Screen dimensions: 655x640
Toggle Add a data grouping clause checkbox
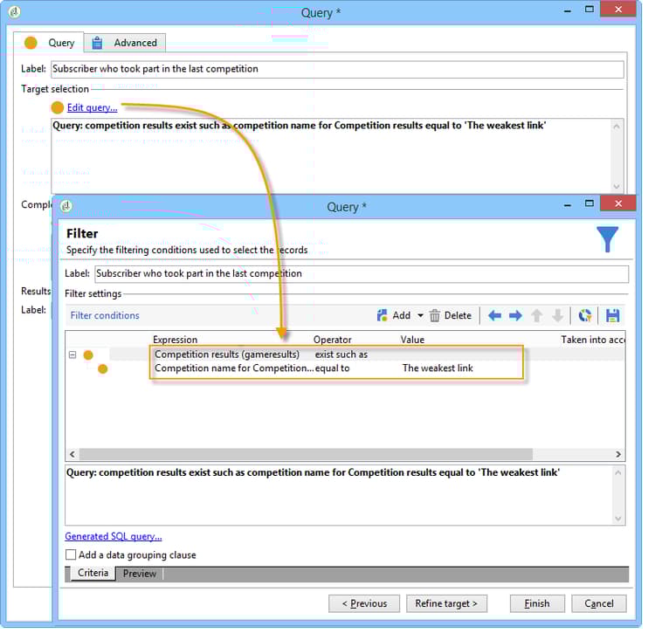click(71, 554)
